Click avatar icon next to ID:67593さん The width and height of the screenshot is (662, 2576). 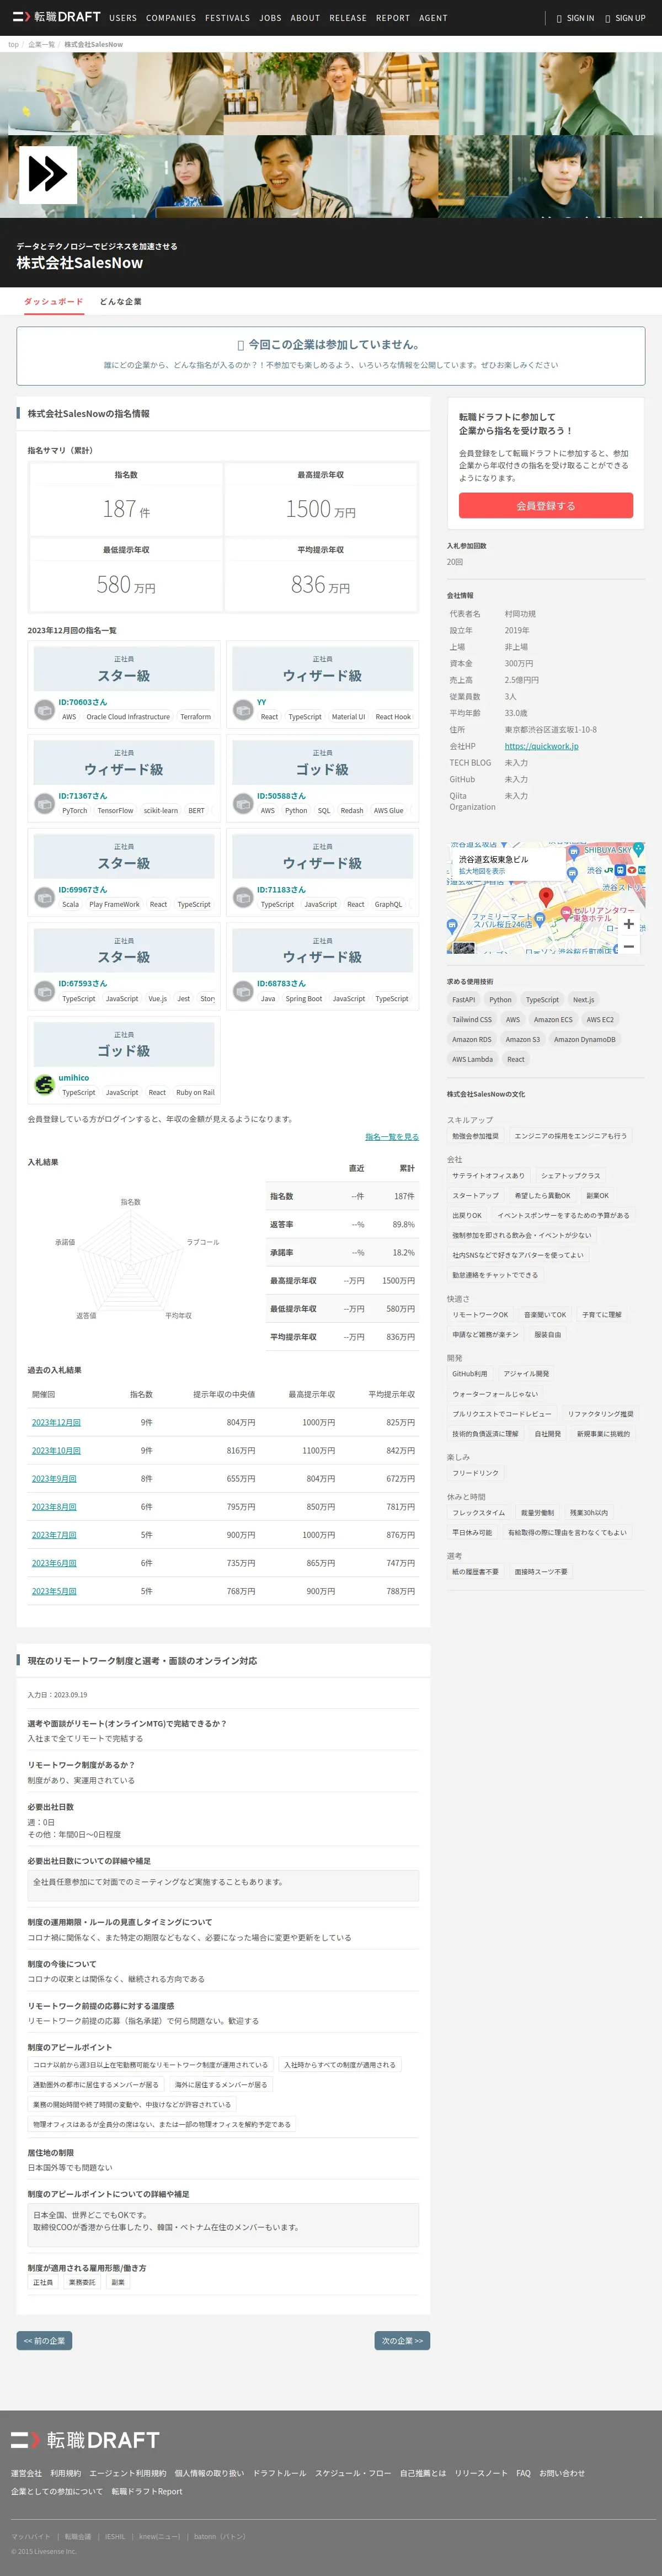44,991
